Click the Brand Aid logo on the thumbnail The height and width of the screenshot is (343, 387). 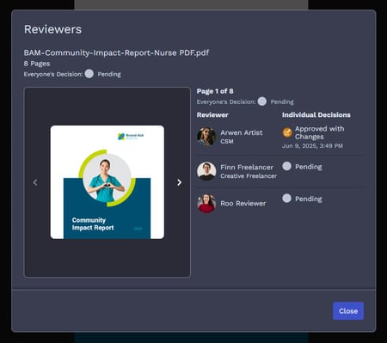[131, 137]
